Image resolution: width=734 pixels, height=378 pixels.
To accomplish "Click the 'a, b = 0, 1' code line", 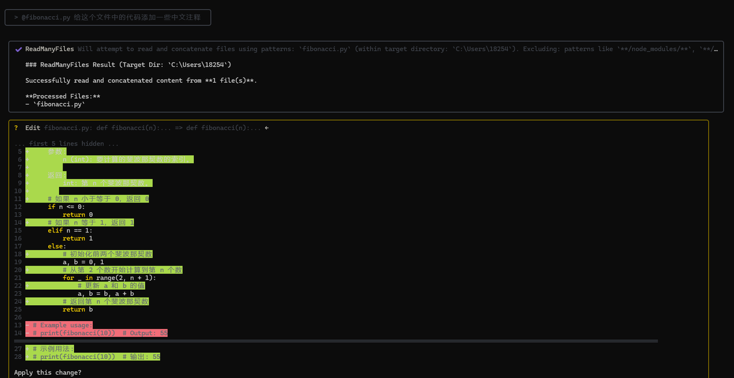I will click(84, 262).
